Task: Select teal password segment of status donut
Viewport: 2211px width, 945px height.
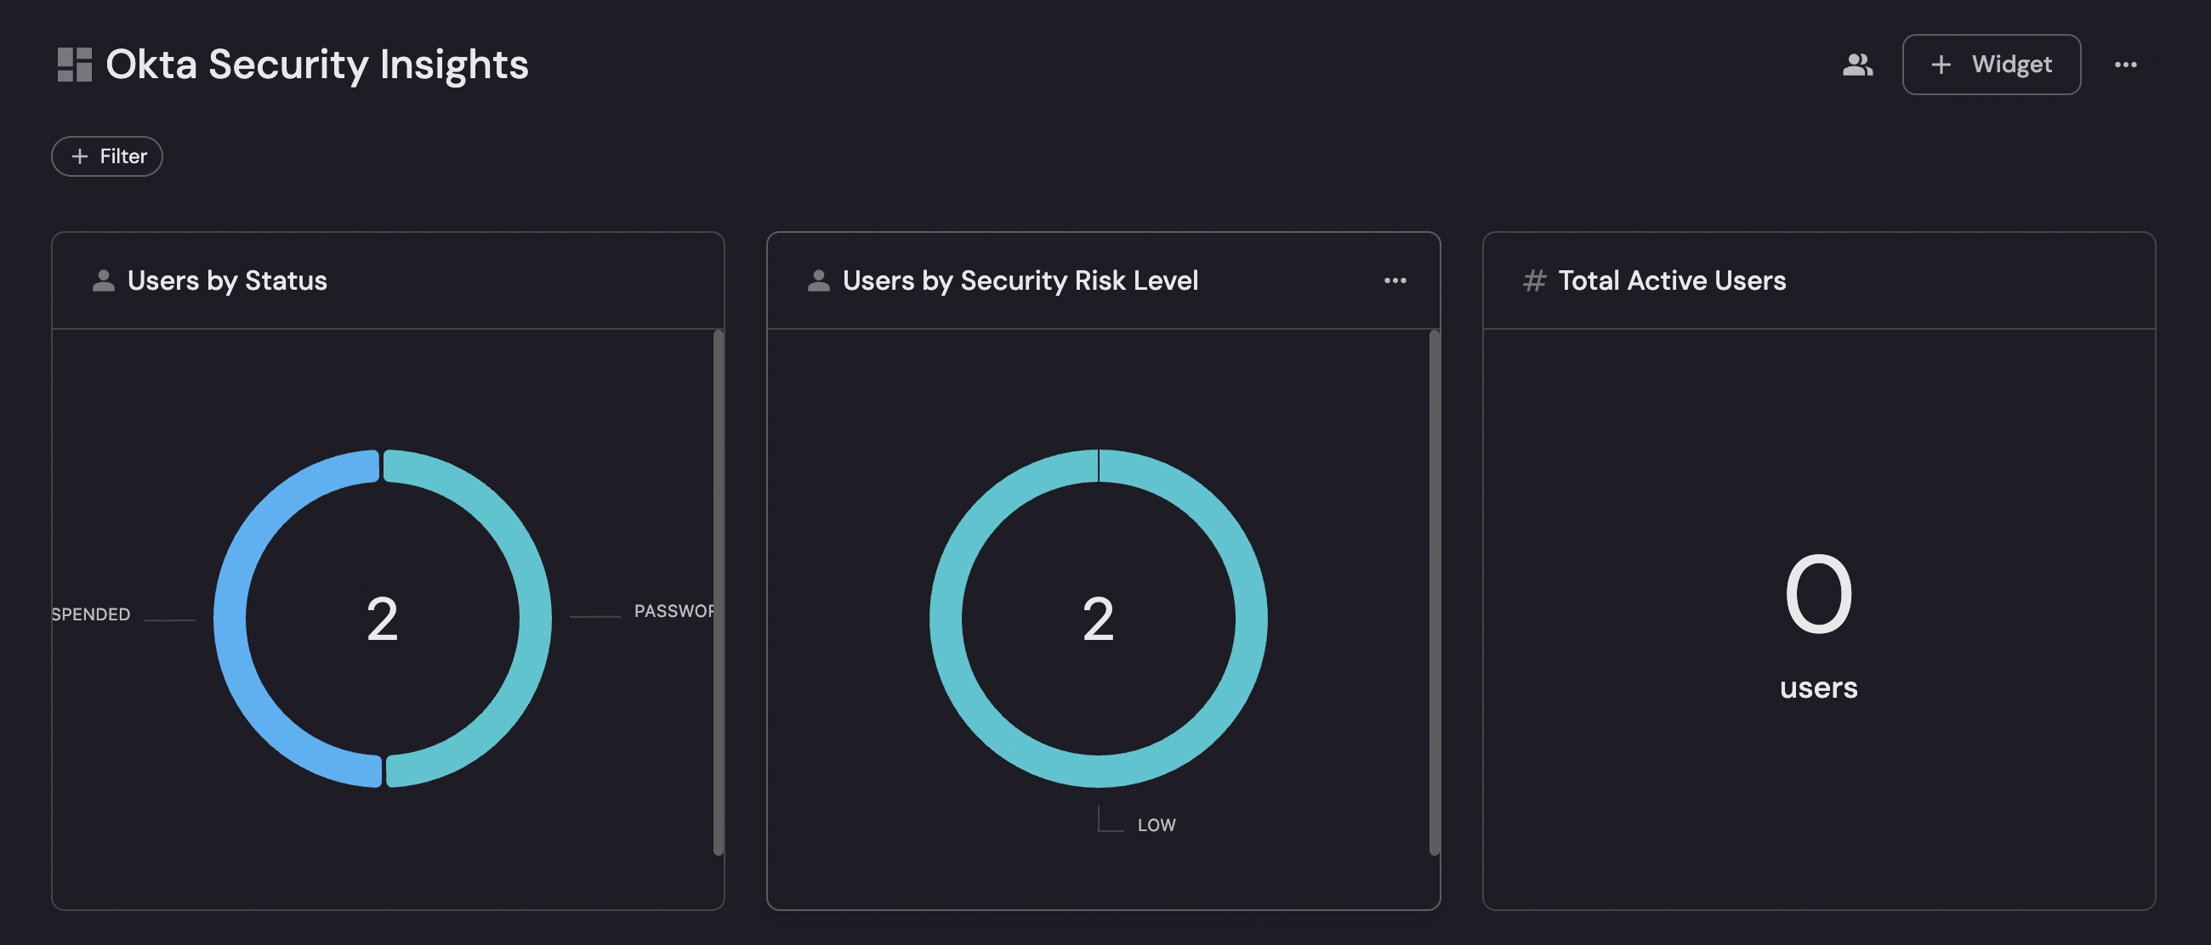Action: point(535,618)
